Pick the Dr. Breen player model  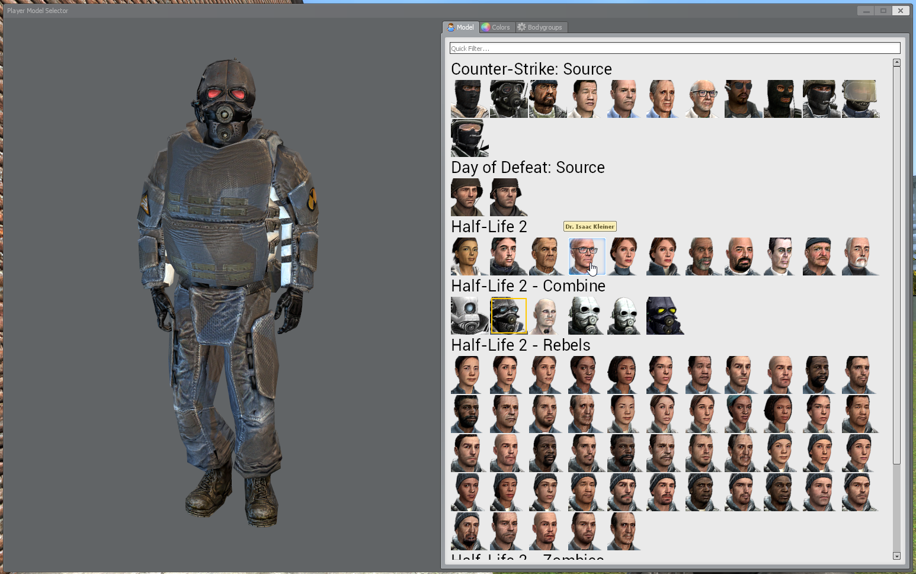[548, 256]
